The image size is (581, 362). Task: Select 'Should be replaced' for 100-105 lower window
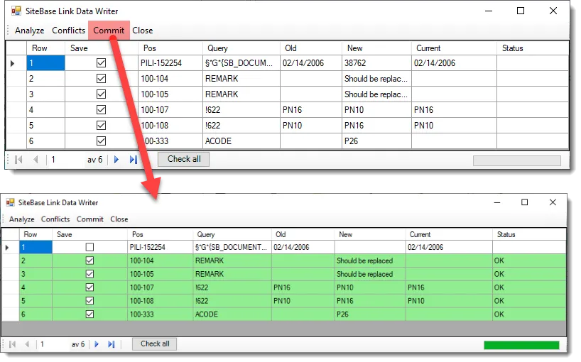point(370,274)
